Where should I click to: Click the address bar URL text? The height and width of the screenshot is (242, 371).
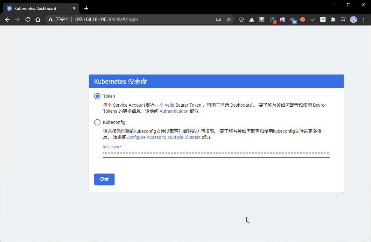click(x=106, y=19)
